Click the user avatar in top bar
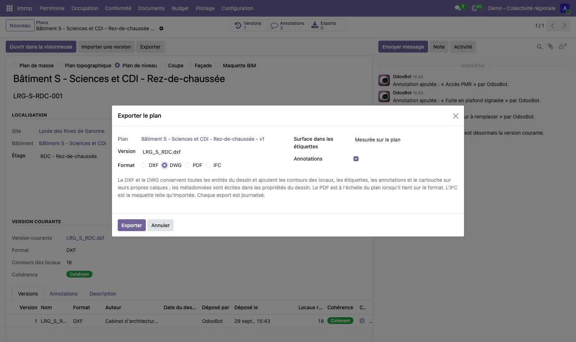Viewport: 576px width, 342px height. pos(564,8)
